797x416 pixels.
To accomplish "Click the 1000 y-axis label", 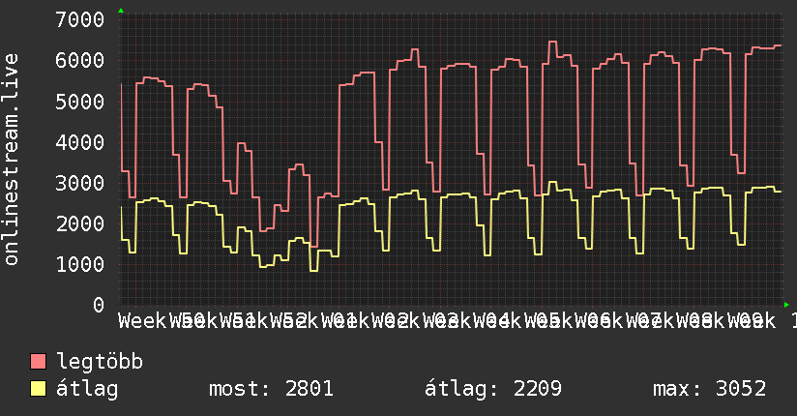I will pos(80,264).
